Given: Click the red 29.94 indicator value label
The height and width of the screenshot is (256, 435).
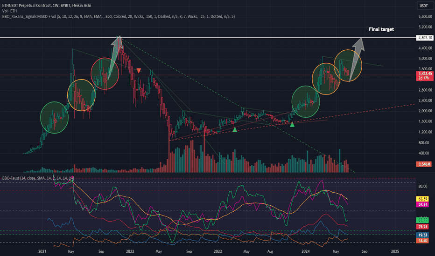Looking at the screenshot, I should (x=422, y=227).
